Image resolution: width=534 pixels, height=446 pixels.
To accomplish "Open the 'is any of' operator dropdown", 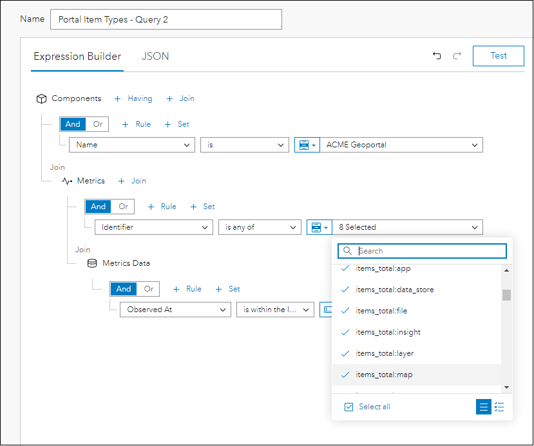I will pos(259,227).
